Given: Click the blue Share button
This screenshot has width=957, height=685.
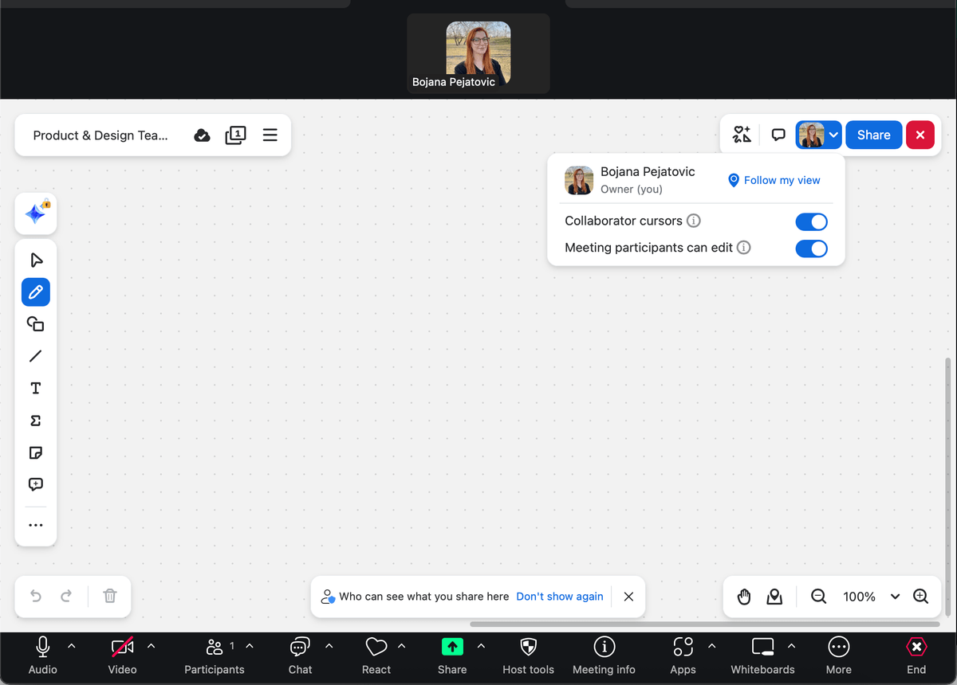Looking at the screenshot, I should tap(873, 135).
